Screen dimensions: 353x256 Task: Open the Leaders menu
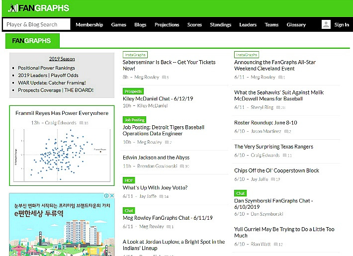pos(248,24)
